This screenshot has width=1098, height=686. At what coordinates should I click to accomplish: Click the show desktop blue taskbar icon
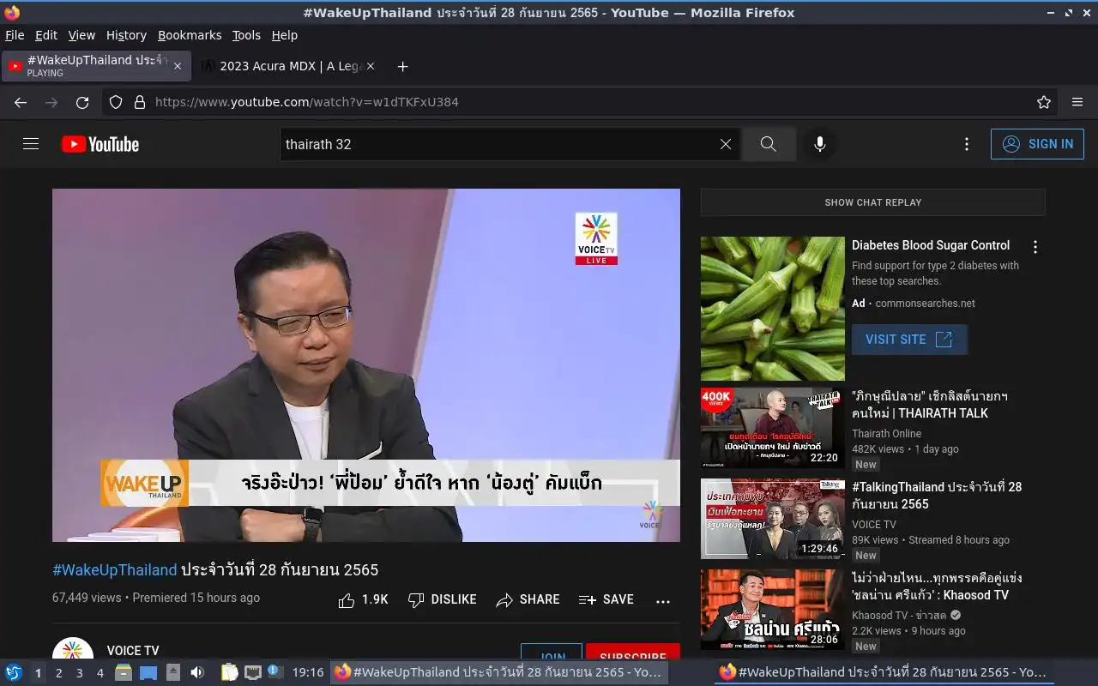tap(148, 672)
